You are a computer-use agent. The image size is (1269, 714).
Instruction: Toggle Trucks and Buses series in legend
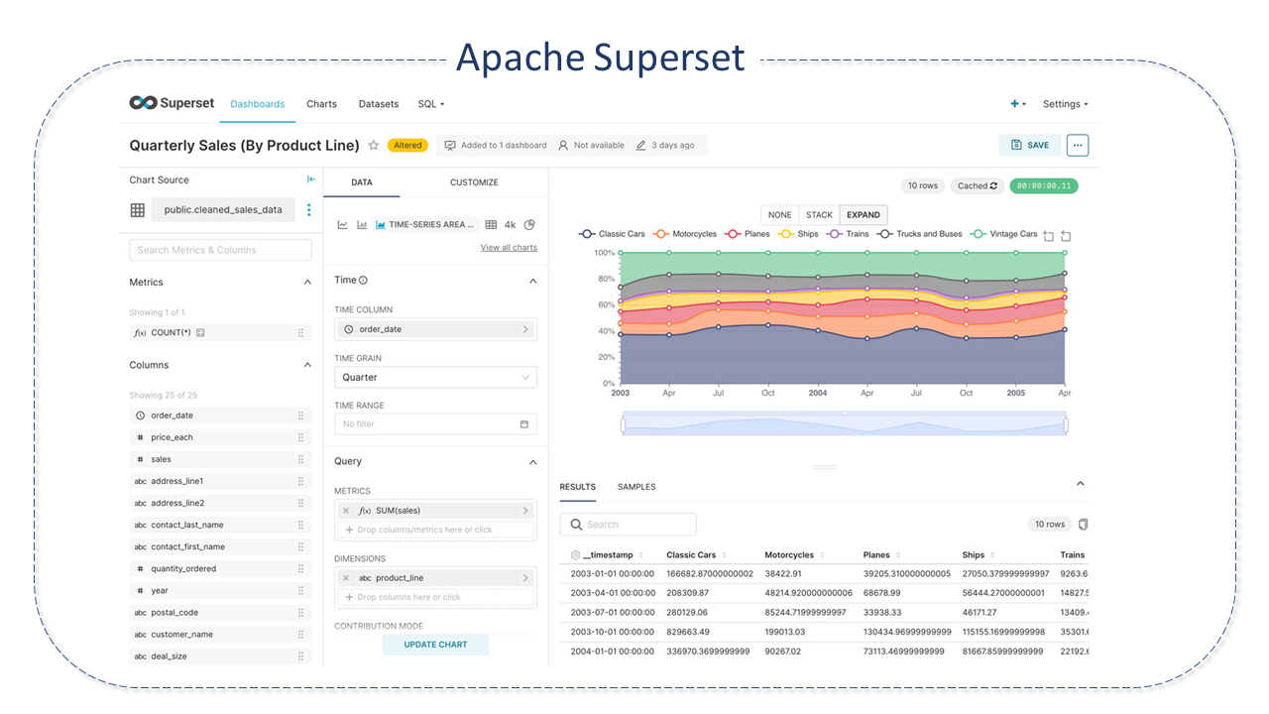coord(919,234)
